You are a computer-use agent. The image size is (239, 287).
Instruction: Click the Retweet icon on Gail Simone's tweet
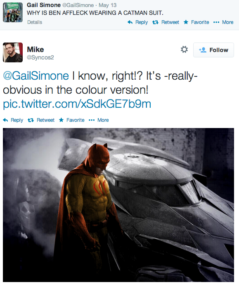click(x=155, y=22)
